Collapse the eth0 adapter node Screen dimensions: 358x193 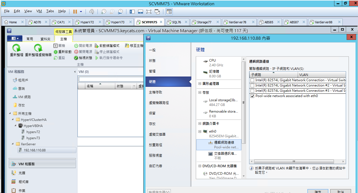pos(200,131)
